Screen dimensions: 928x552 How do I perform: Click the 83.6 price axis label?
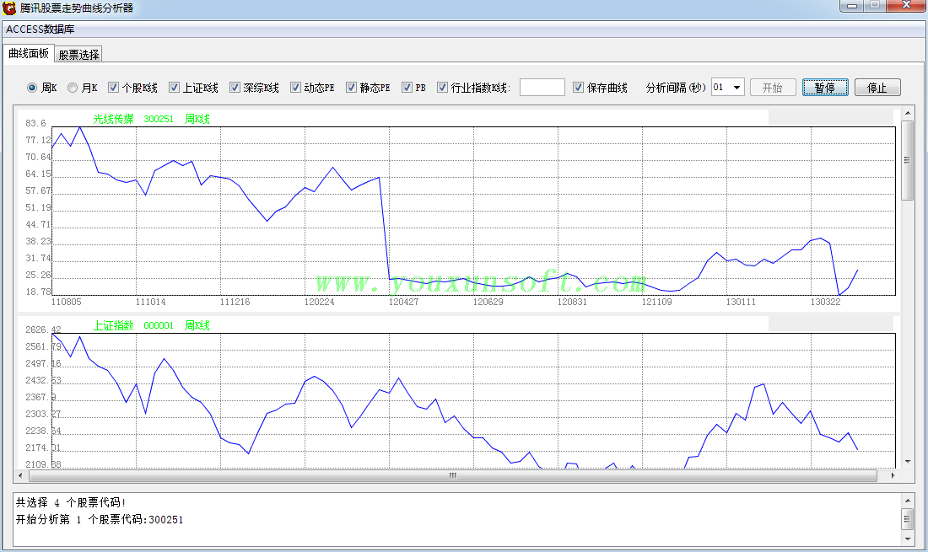coord(35,123)
